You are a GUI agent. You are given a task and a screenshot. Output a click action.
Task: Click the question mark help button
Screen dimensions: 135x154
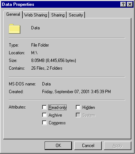click(123, 4)
